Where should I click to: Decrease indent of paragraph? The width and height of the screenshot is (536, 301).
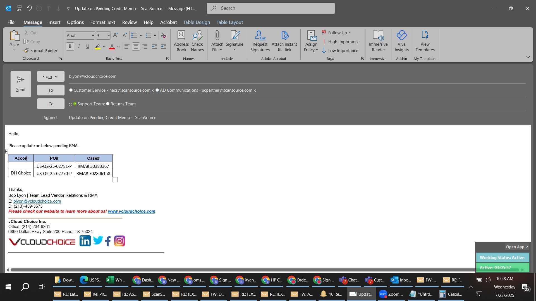(x=154, y=47)
